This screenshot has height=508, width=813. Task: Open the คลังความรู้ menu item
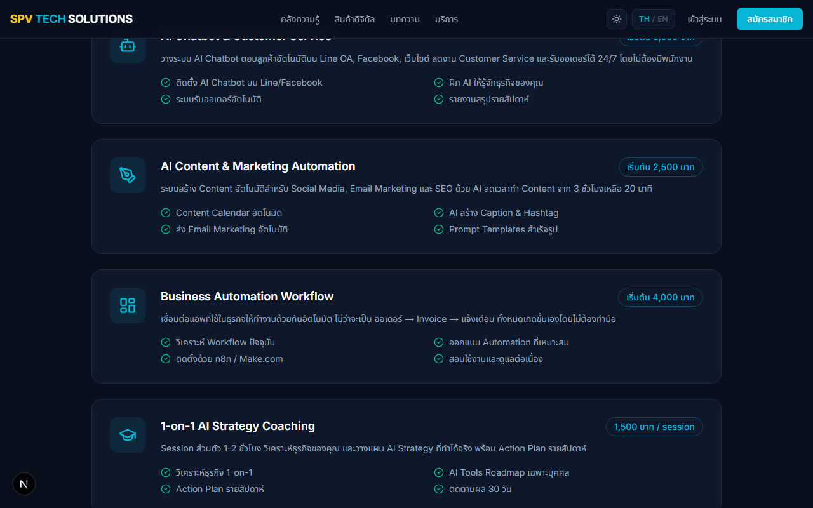click(x=300, y=19)
